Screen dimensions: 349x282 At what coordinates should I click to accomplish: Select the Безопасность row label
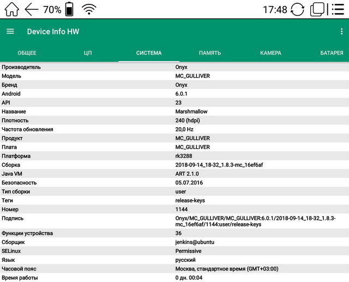point(19,183)
